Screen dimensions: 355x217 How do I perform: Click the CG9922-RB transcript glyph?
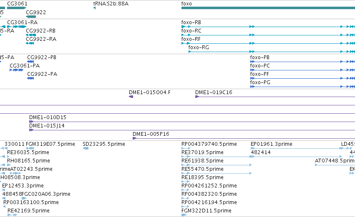tap(31, 35)
